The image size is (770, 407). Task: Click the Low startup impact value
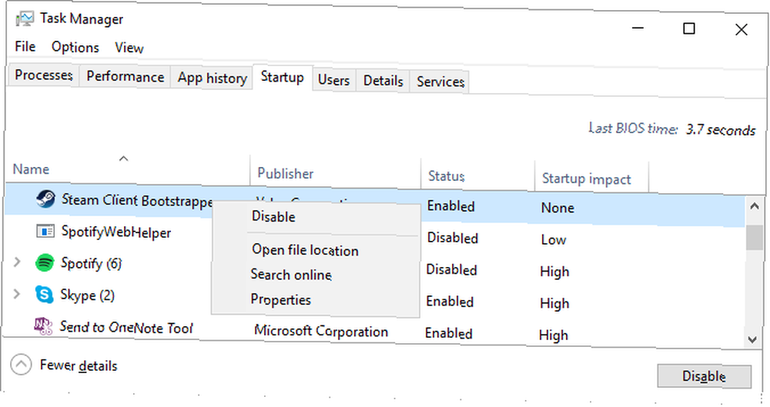click(x=554, y=239)
